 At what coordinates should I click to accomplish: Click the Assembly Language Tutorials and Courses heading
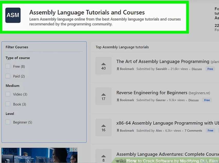coord(87,12)
